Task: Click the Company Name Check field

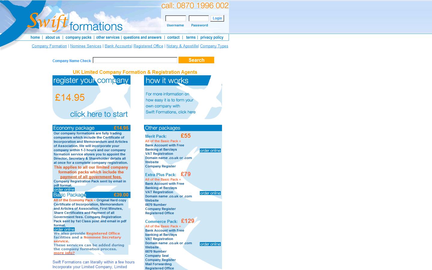Action: 135,60
